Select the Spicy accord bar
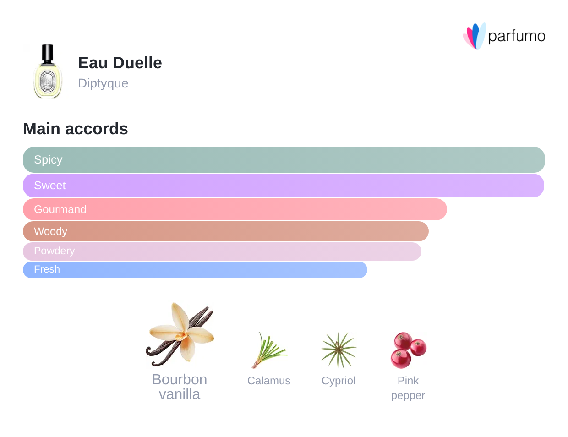The height and width of the screenshot is (437, 568). tap(284, 160)
